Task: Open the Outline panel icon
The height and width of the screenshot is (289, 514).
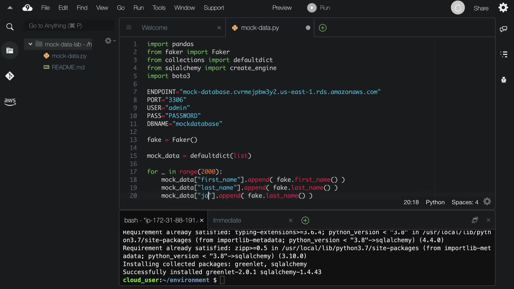Action: pyautogui.click(x=504, y=54)
